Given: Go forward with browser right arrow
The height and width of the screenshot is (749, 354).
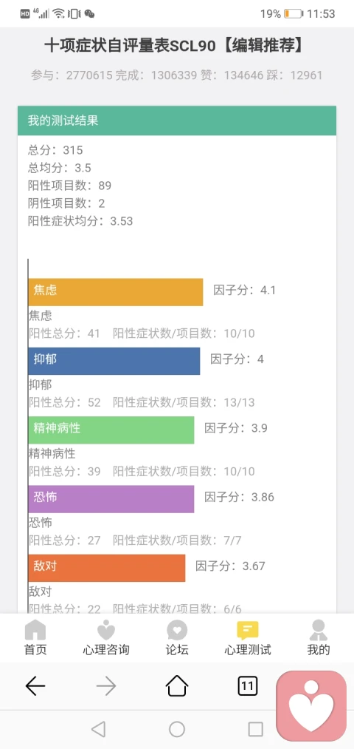Looking at the screenshot, I should coord(105,686).
